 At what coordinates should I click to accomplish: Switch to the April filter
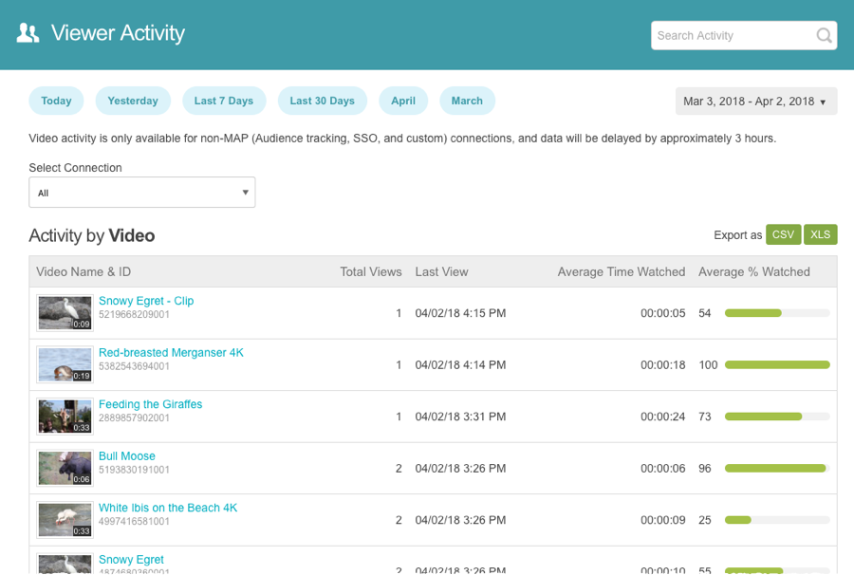point(403,101)
